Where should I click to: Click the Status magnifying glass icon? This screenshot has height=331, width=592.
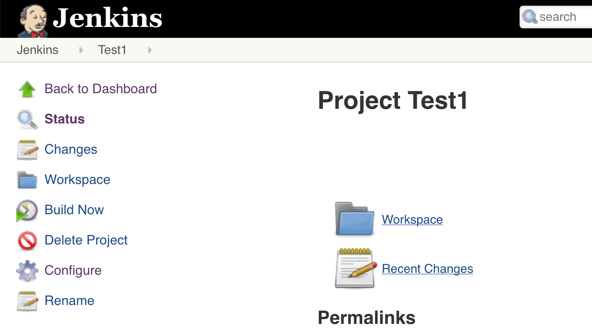click(x=27, y=119)
